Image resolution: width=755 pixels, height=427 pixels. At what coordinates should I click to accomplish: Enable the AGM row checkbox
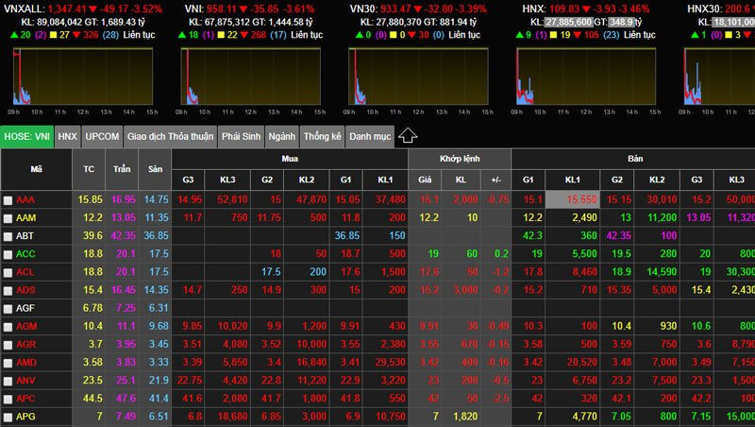coord(8,326)
